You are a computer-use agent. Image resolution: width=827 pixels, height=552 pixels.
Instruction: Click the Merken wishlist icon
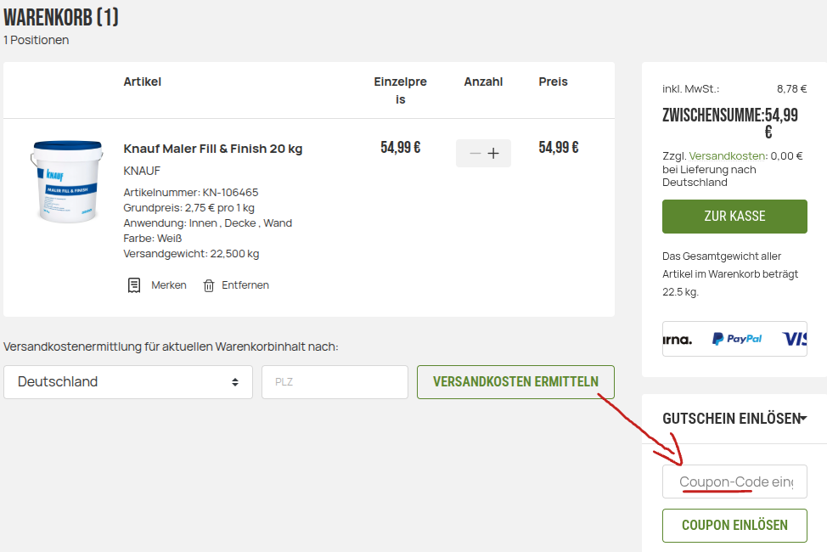click(x=134, y=285)
